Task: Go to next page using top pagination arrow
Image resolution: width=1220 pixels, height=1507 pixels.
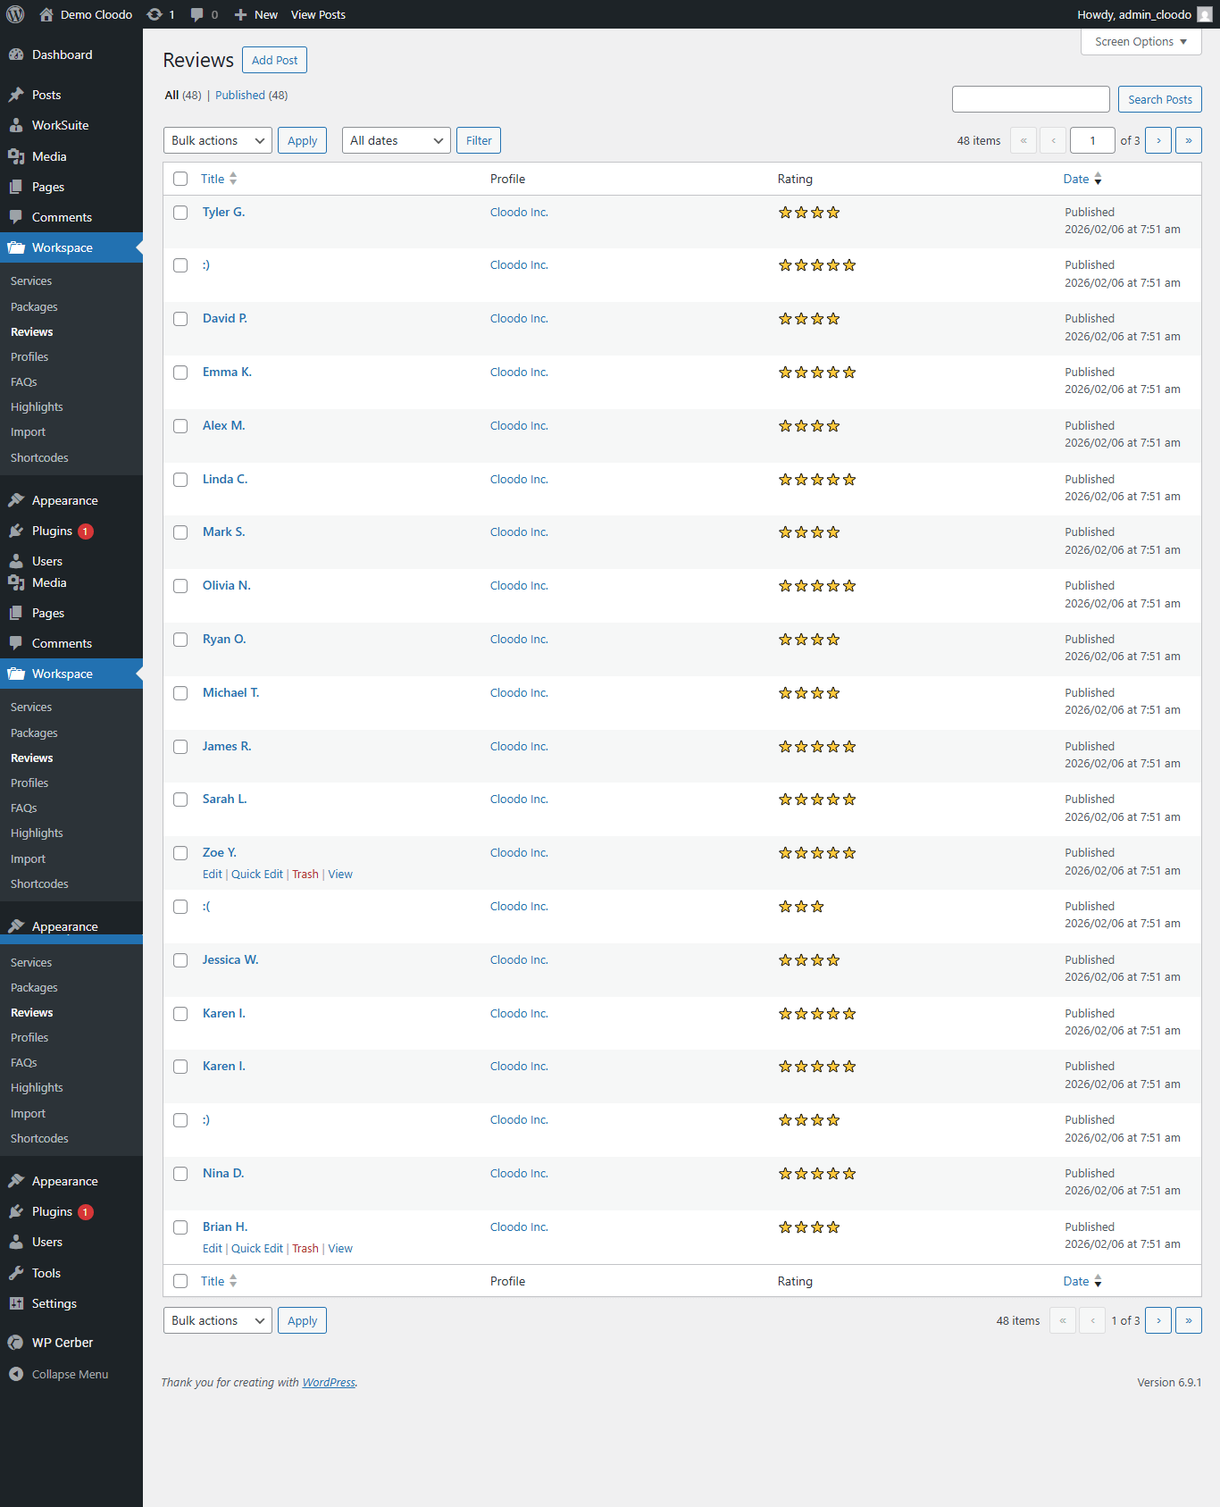Action: 1158,140
